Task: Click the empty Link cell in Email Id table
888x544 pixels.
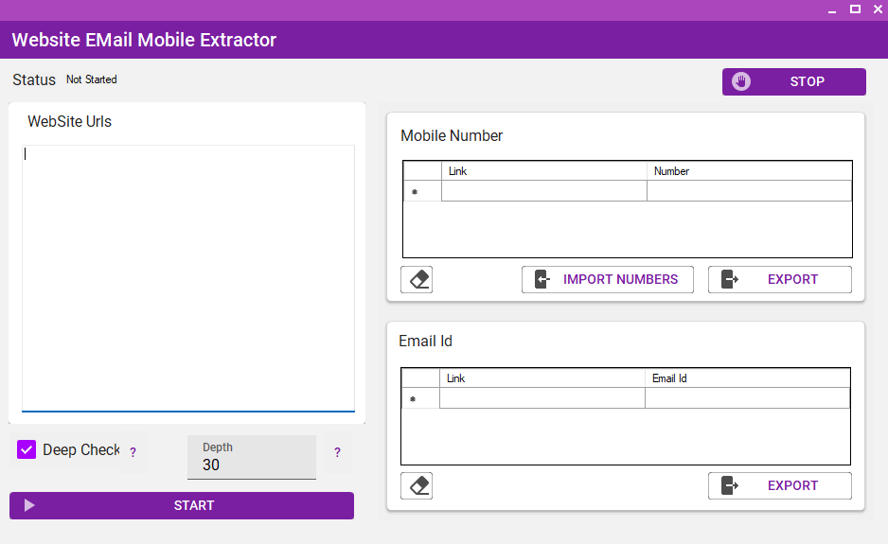Action: pos(542,399)
